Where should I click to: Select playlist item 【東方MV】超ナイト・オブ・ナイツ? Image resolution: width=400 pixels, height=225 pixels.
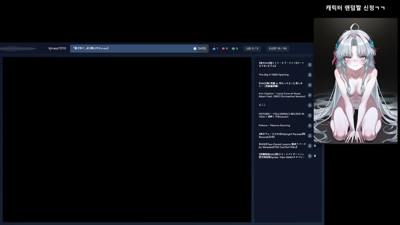pyautogui.click(x=282, y=65)
